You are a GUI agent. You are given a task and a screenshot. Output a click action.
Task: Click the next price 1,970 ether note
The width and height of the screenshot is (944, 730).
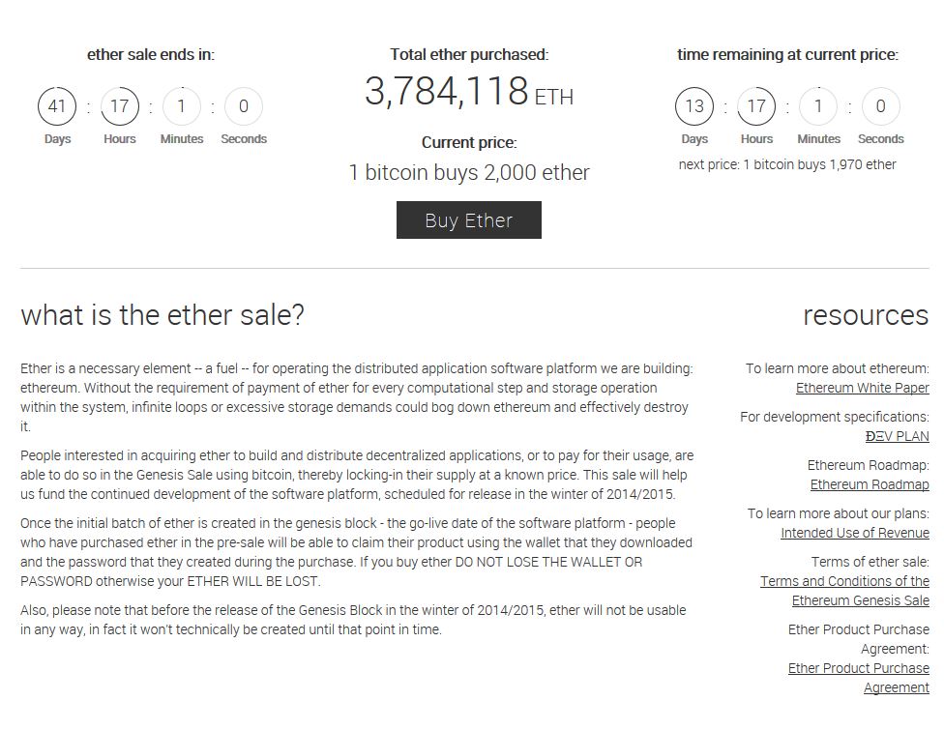pos(787,164)
